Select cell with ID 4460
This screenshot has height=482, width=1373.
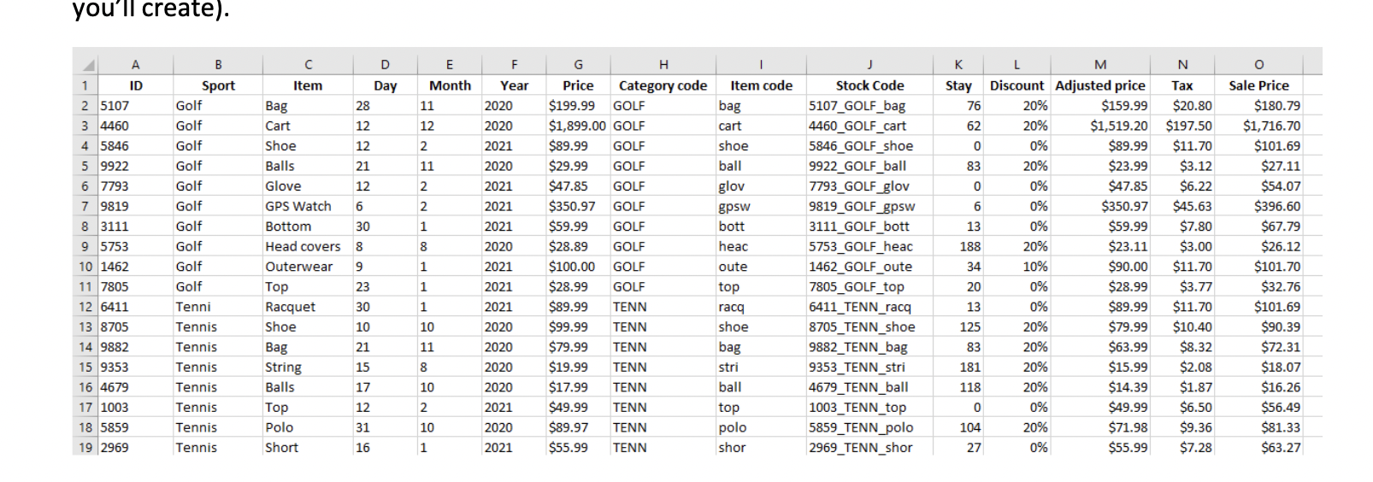click(x=135, y=126)
